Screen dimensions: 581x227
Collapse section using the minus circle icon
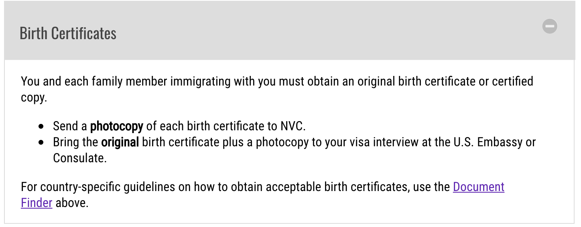click(x=550, y=26)
